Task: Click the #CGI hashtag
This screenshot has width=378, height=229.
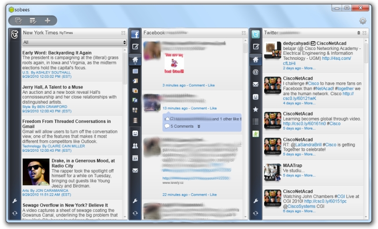Action: [x=339, y=196]
